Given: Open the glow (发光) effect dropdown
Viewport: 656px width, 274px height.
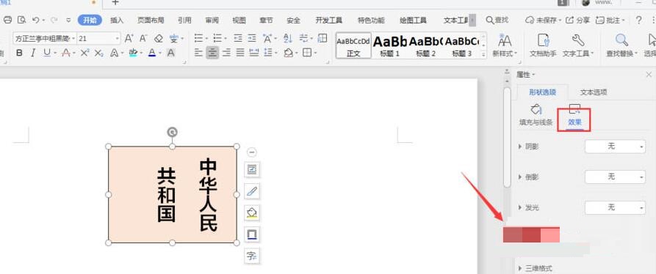Looking at the screenshot, I should point(615,207).
